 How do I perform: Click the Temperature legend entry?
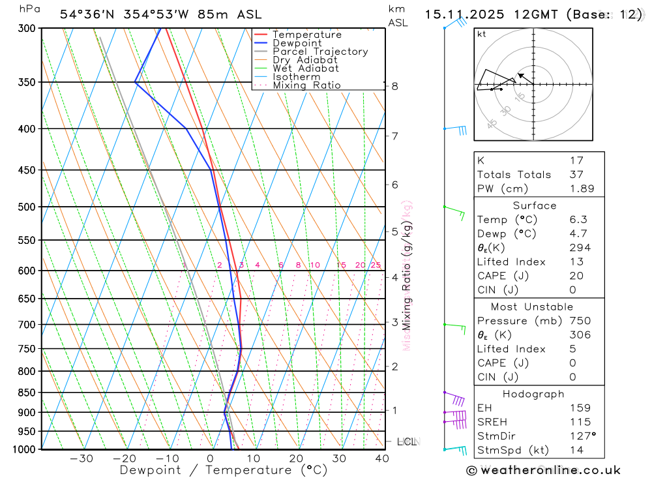pos(298,35)
